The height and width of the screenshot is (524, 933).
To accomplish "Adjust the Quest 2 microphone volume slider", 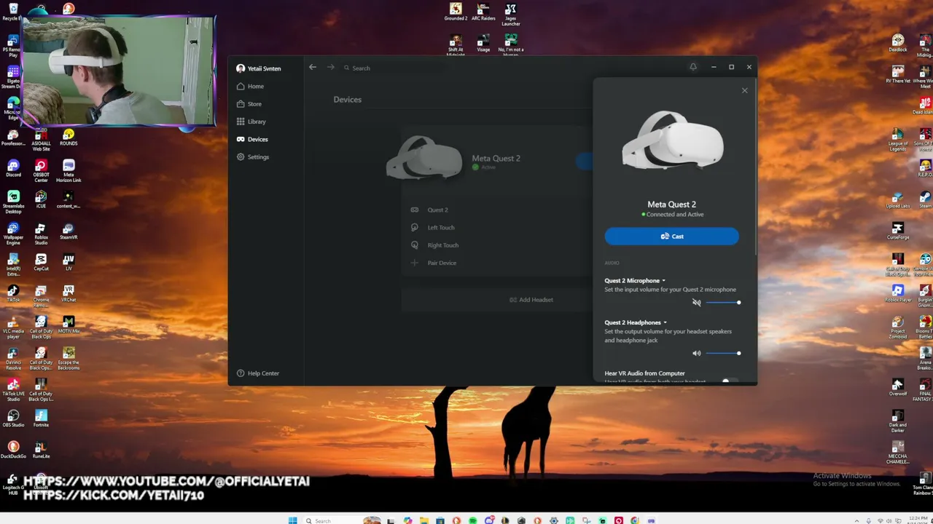I will pos(723,303).
